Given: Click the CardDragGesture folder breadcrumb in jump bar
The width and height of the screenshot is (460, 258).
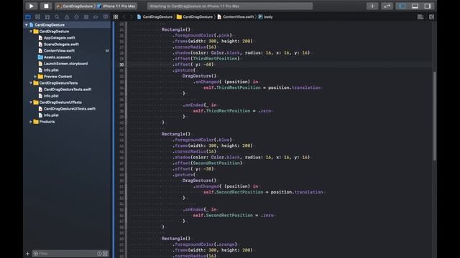Looking at the screenshot, I should (195, 17).
